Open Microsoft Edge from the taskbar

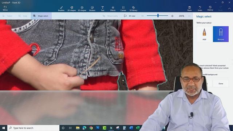[84, 128]
